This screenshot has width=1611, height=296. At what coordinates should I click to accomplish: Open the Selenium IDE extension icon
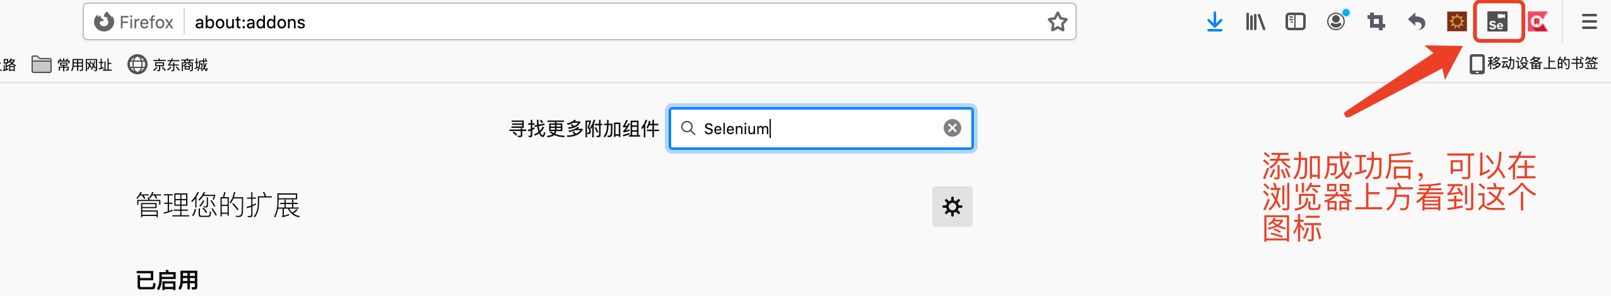pos(1497,22)
